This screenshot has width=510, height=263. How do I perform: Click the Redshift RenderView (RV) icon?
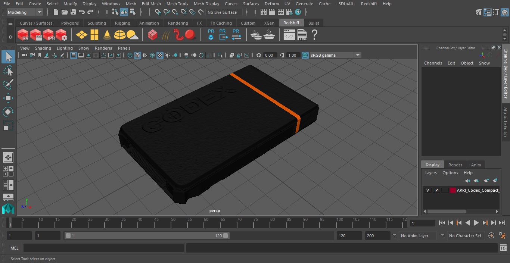pos(23,35)
